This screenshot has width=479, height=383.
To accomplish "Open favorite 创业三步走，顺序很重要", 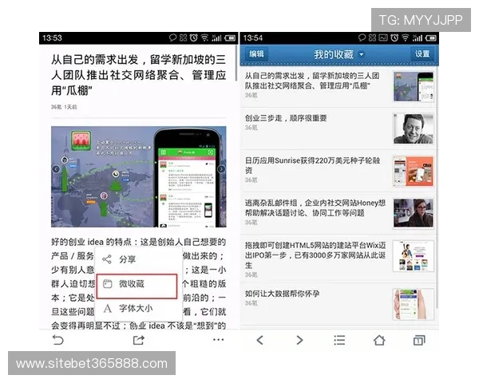I will click(339, 128).
